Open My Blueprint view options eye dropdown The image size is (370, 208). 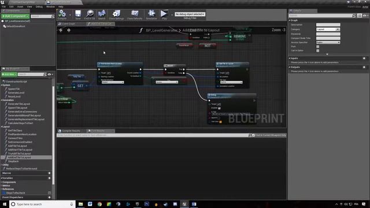(x=50, y=75)
